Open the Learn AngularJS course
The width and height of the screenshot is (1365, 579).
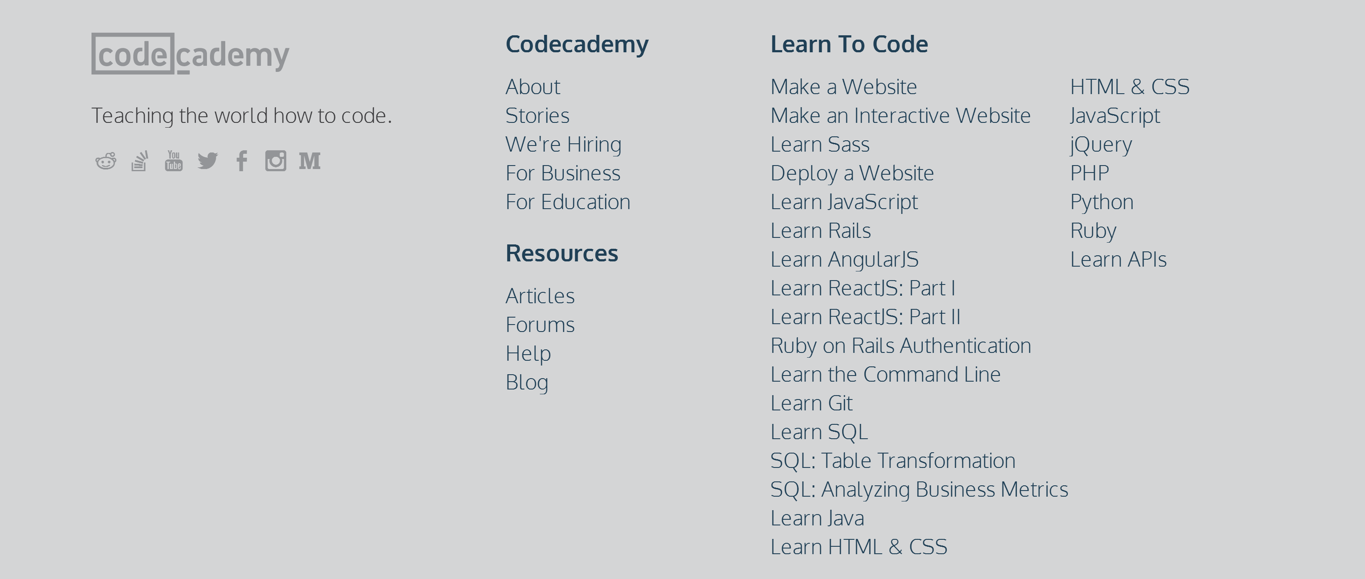click(x=845, y=260)
